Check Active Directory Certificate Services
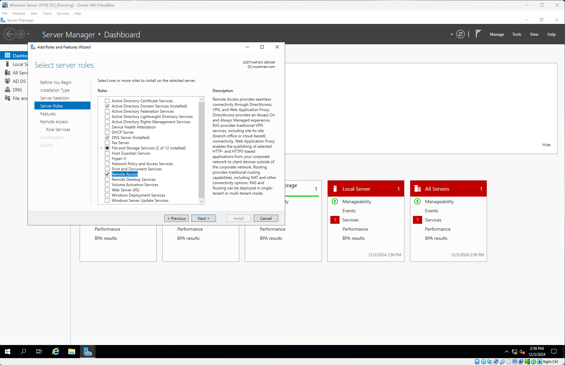This screenshot has width=565, height=365. tap(107, 101)
